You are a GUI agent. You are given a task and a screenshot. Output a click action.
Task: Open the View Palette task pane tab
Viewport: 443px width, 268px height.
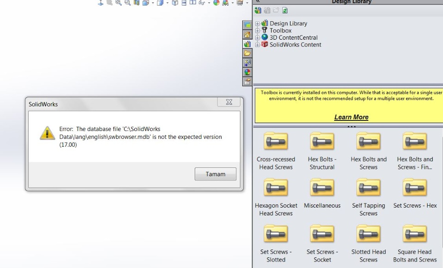[247, 62]
